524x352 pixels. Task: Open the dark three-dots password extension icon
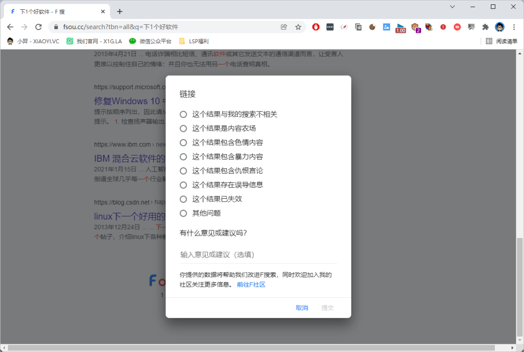[330, 27]
